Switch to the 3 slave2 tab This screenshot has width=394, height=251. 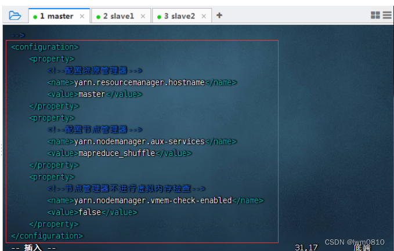click(182, 16)
